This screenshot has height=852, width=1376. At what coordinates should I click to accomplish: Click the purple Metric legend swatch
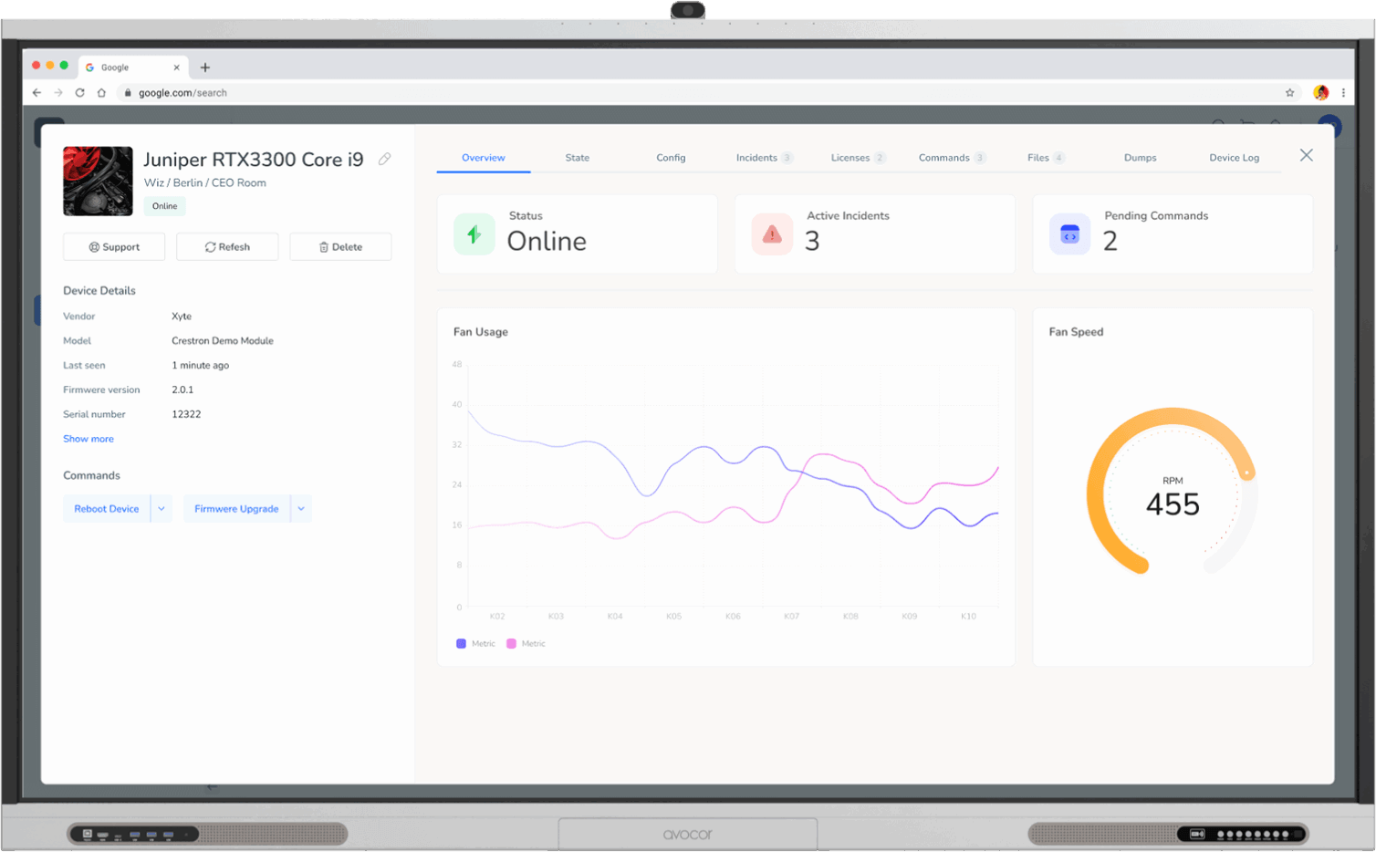[x=461, y=644]
